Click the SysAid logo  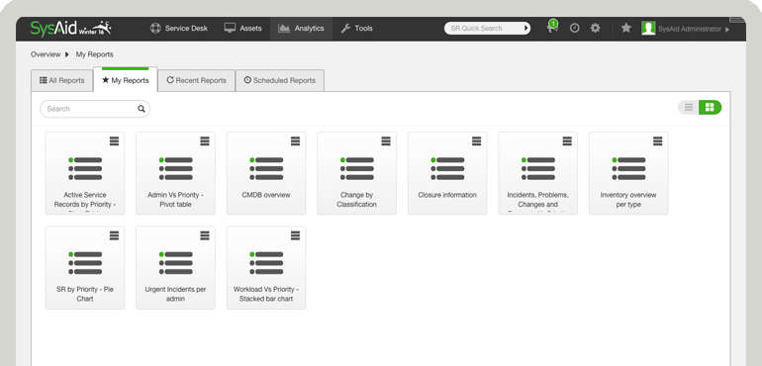click(71, 28)
